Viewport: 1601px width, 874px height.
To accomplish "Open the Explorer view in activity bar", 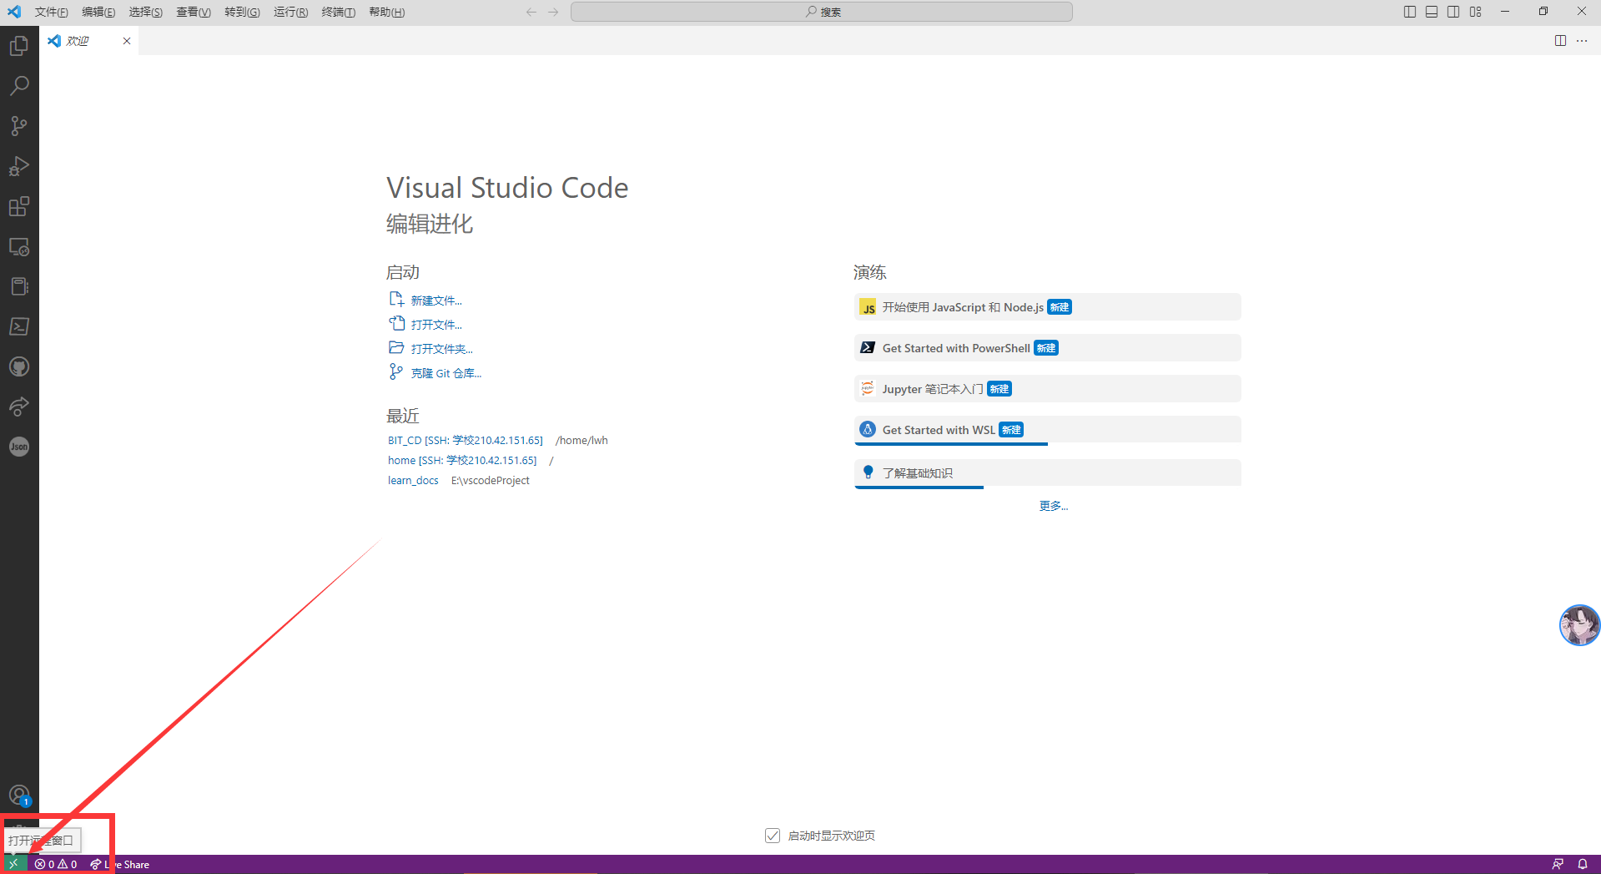I will click(x=19, y=46).
